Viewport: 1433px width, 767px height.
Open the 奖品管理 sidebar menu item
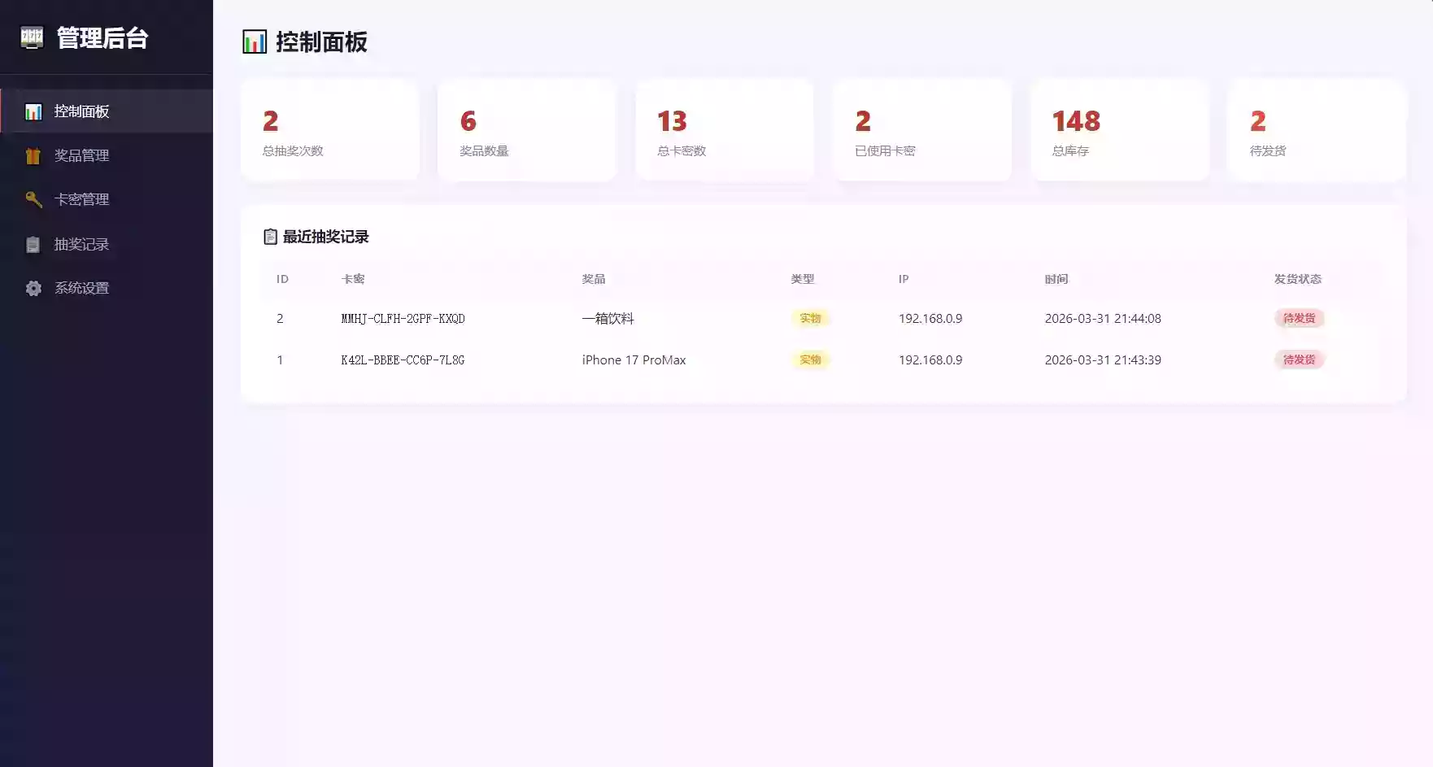pos(82,155)
